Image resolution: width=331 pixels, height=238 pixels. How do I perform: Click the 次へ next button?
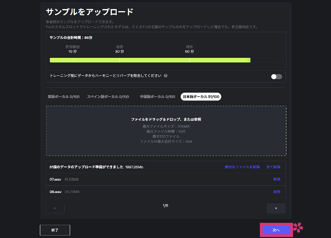(x=276, y=229)
